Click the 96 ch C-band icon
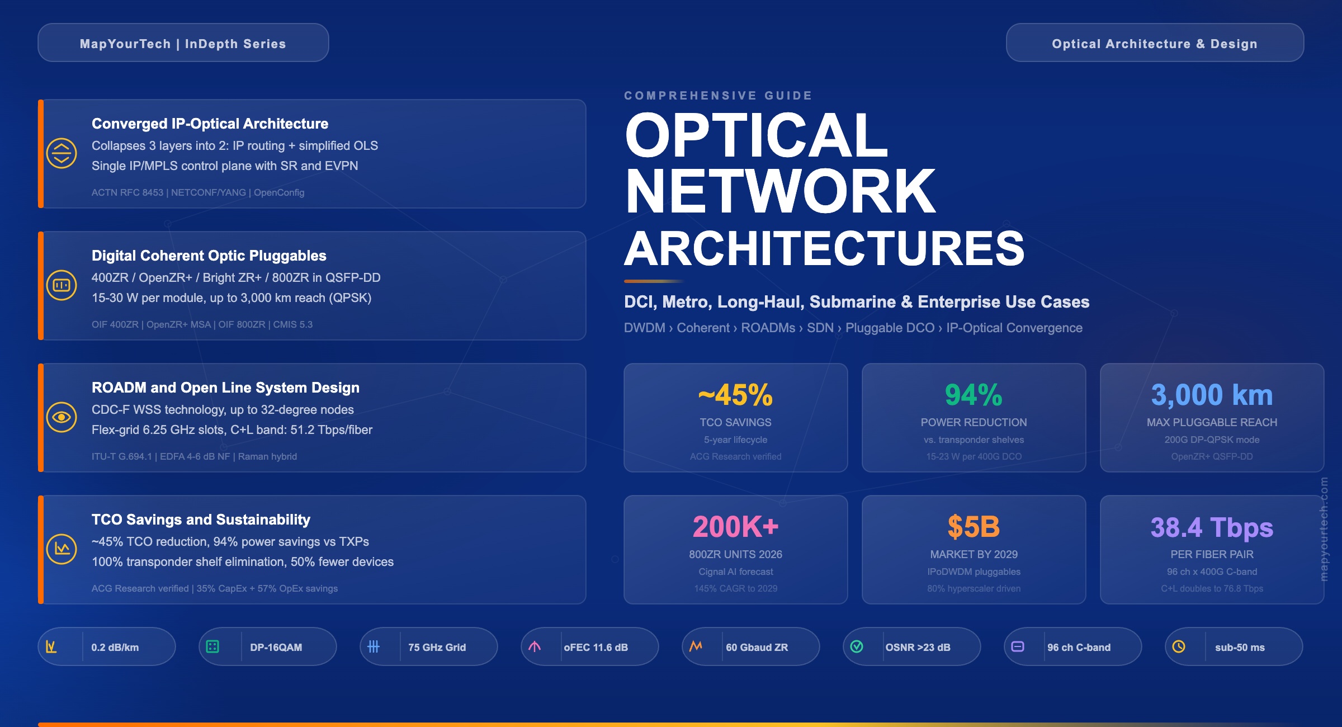This screenshot has width=1342, height=727. [1018, 647]
